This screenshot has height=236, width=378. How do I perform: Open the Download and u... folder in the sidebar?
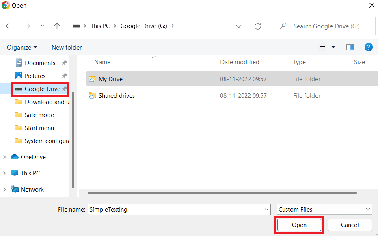tap(42, 102)
